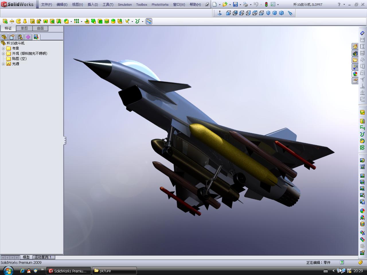Click the New document icon
Viewport: 367px width, 275px height.
tap(215, 4)
